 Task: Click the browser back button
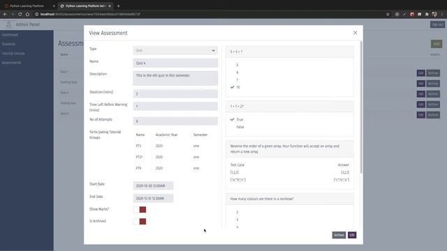[x=5, y=14]
